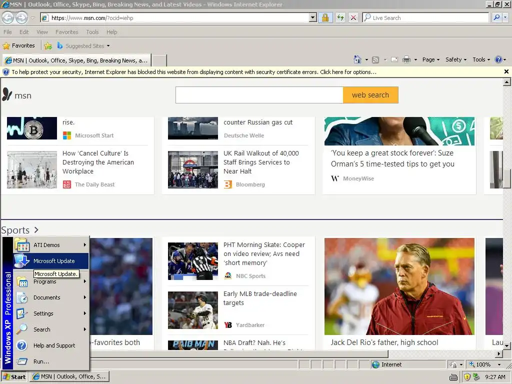The width and height of the screenshot is (512, 384).
Task: Click the Print icon in command bar
Action: (406, 60)
